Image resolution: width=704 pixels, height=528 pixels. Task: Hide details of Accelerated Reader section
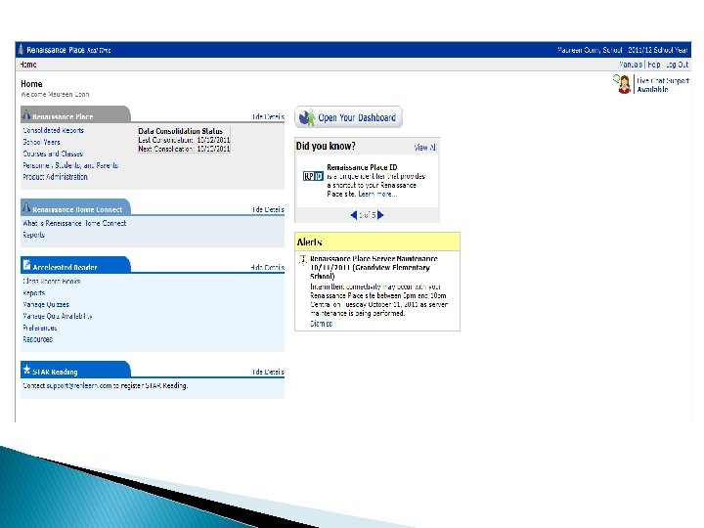pos(267,267)
